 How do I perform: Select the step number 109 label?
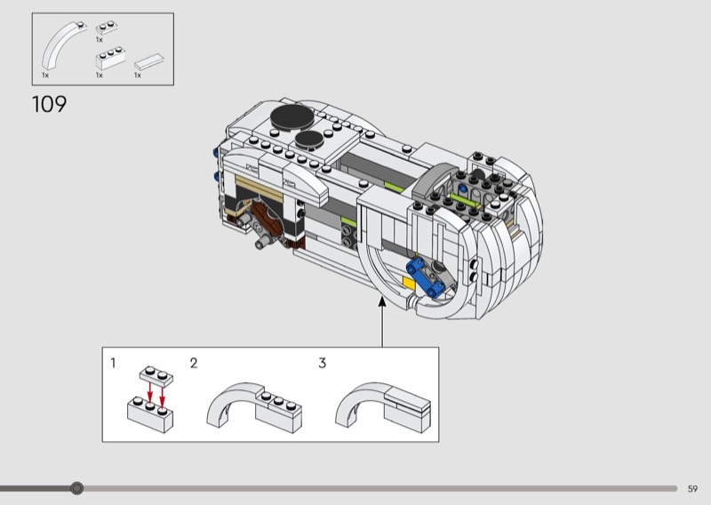click(x=49, y=105)
